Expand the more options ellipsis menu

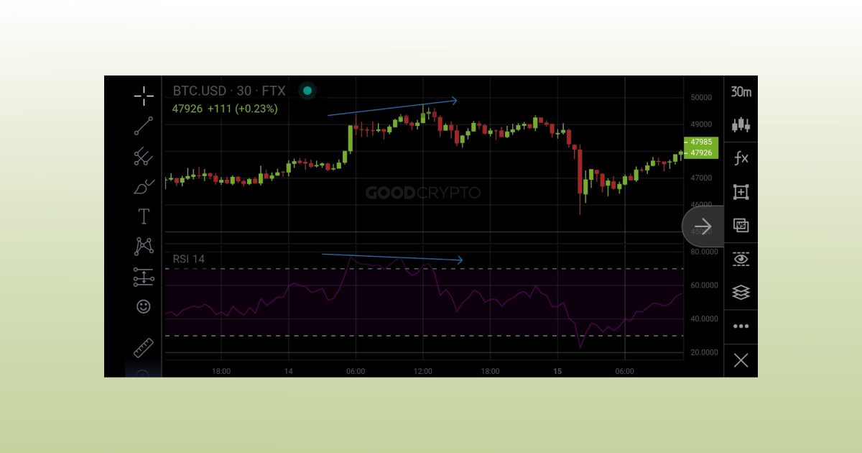(741, 326)
